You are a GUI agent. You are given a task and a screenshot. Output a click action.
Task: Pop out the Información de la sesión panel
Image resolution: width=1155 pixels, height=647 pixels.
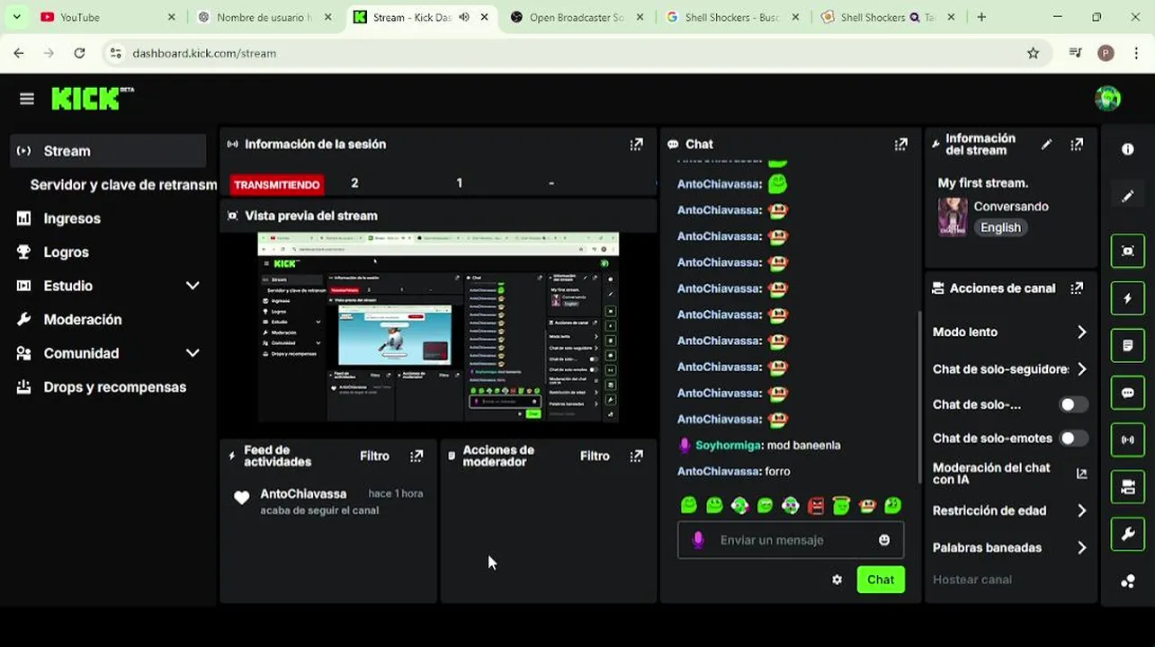point(637,144)
